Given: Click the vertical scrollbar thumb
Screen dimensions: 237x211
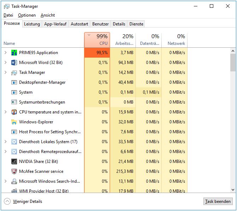Looking at the screenshot, I should 233,62.
